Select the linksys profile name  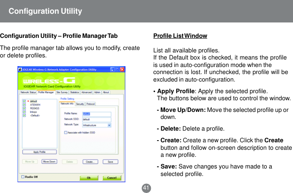[33, 112]
